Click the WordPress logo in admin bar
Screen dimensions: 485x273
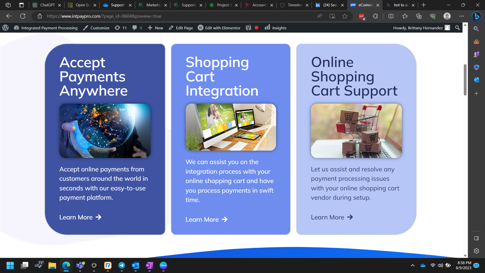point(5,28)
